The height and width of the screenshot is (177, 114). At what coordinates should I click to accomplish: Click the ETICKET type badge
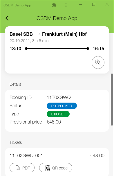pos(58,114)
